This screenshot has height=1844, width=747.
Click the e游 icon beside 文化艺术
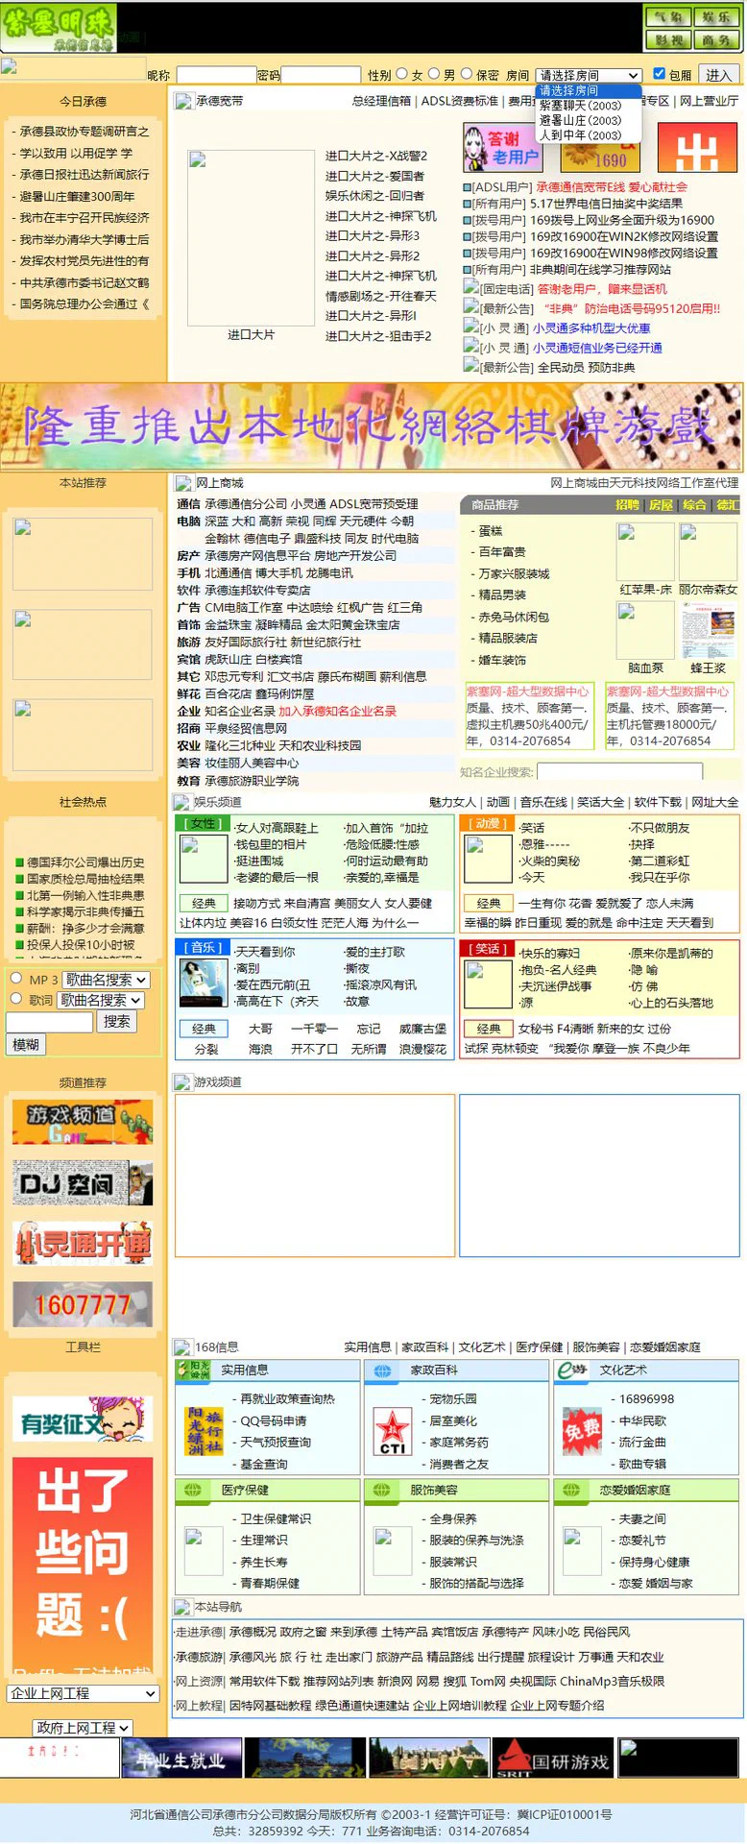click(x=574, y=1371)
